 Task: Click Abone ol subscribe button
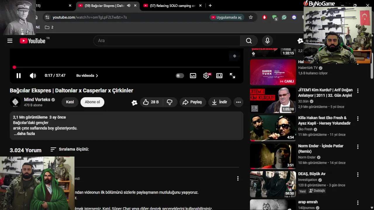pos(92,102)
